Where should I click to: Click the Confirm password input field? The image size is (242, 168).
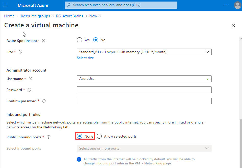(x=144, y=101)
